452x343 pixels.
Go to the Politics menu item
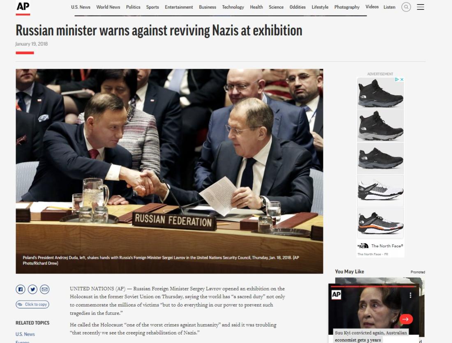133,7
